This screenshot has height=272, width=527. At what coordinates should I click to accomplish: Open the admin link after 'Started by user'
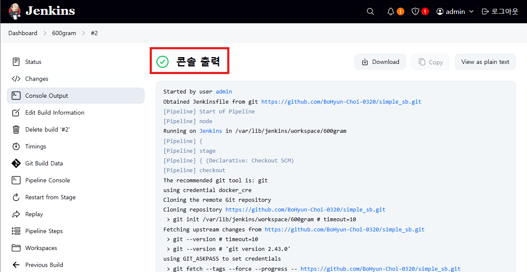point(224,92)
